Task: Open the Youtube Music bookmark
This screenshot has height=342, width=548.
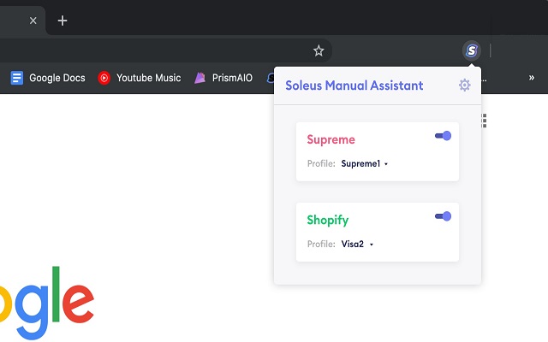Action: 140,78
